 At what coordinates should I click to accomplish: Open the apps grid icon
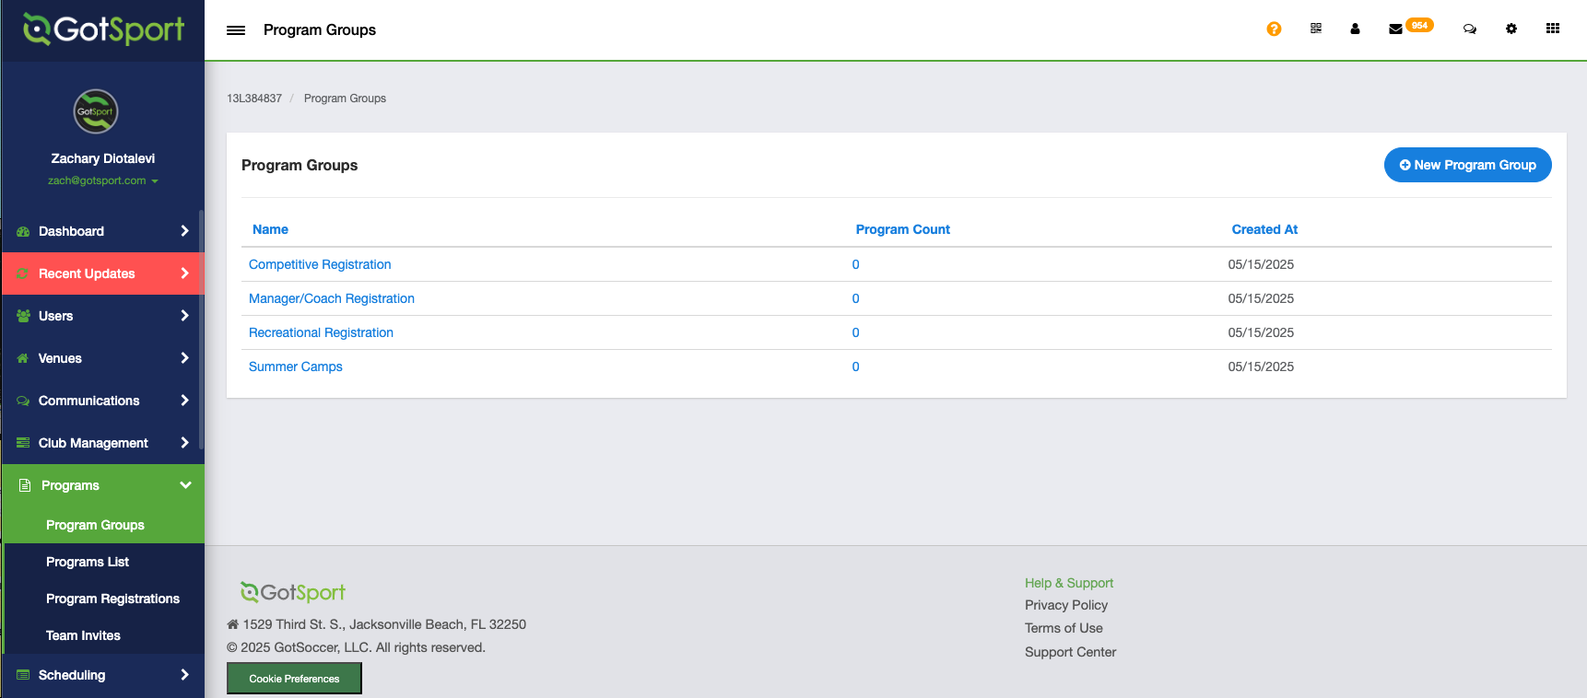tap(1553, 29)
